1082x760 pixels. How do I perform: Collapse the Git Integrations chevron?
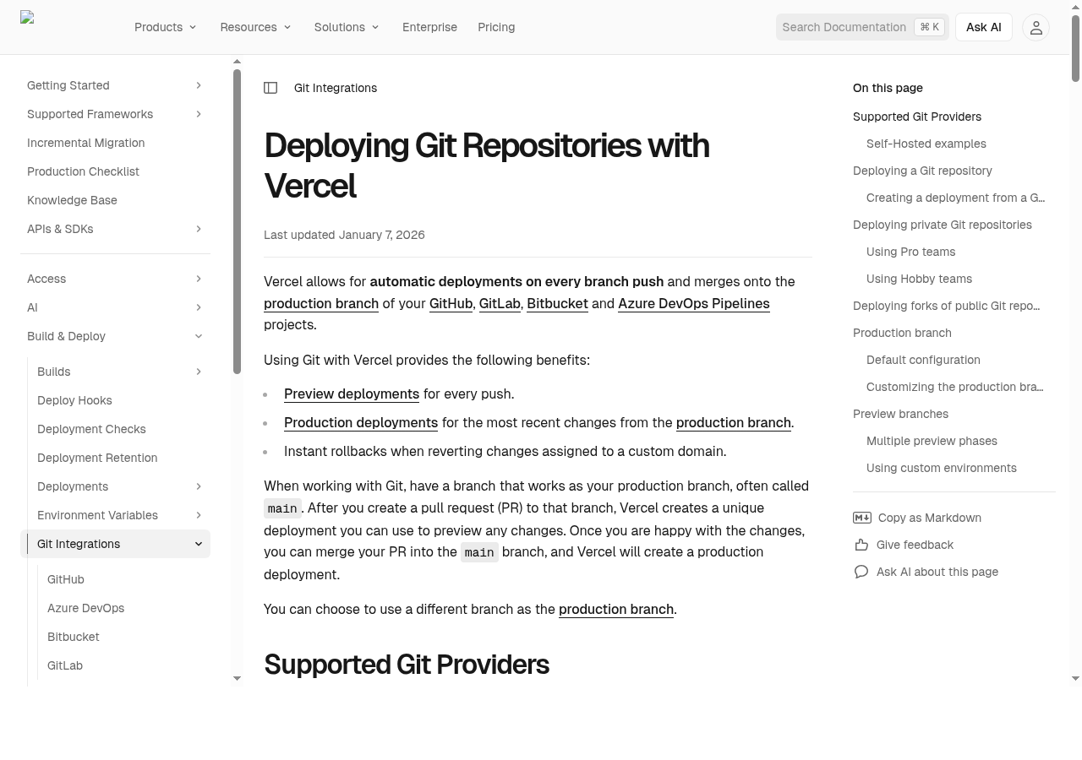pyautogui.click(x=199, y=544)
